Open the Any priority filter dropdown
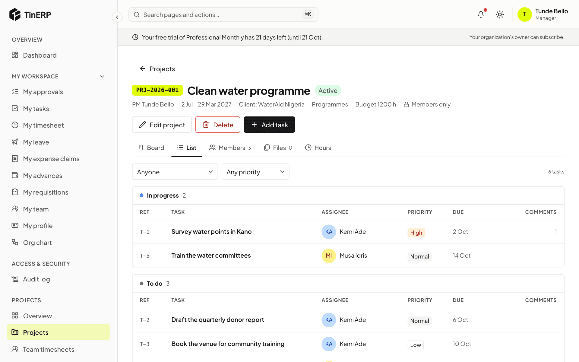The width and height of the screenshot is (579, 362). 255,172
